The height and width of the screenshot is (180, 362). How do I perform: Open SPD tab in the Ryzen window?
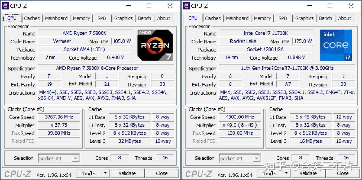tap(102, 18)
